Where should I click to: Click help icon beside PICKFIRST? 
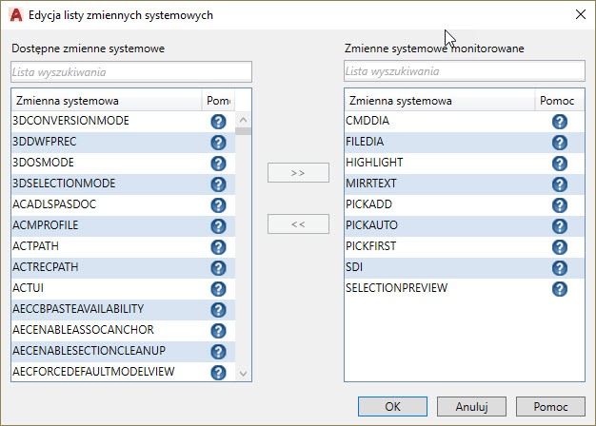(559, 246)
